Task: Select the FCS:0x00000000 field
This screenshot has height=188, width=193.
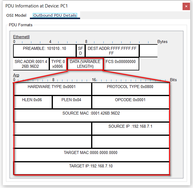Action: (x=121, y=64)
